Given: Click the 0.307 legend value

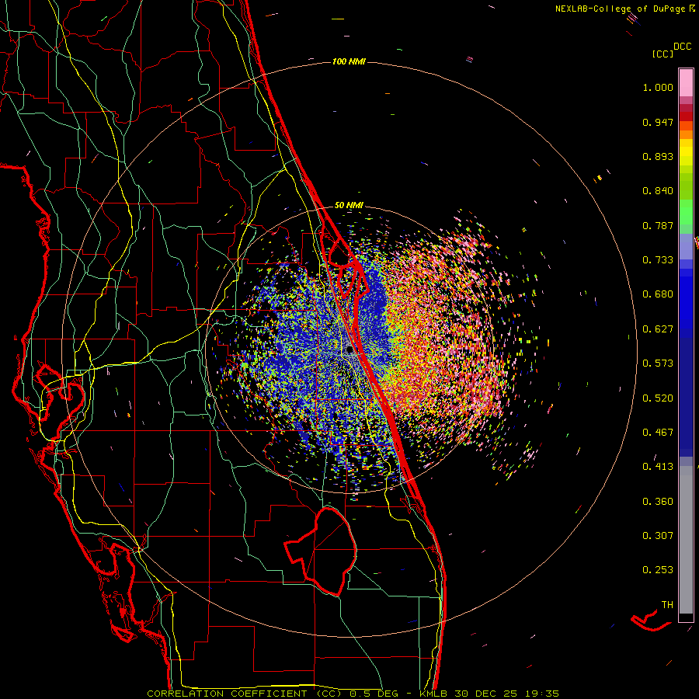Looking at the screenshot, I should [658, 535].
